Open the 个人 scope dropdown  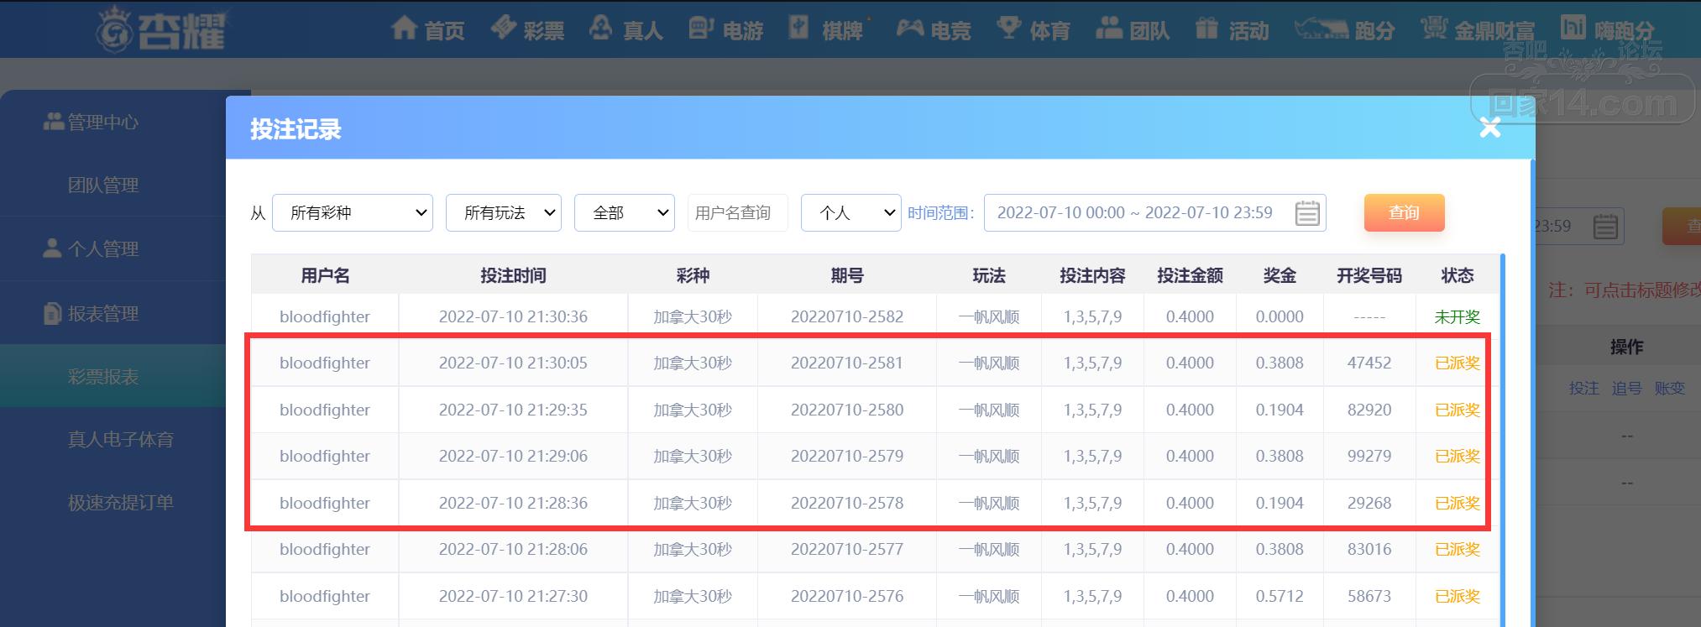click(851, 213)
